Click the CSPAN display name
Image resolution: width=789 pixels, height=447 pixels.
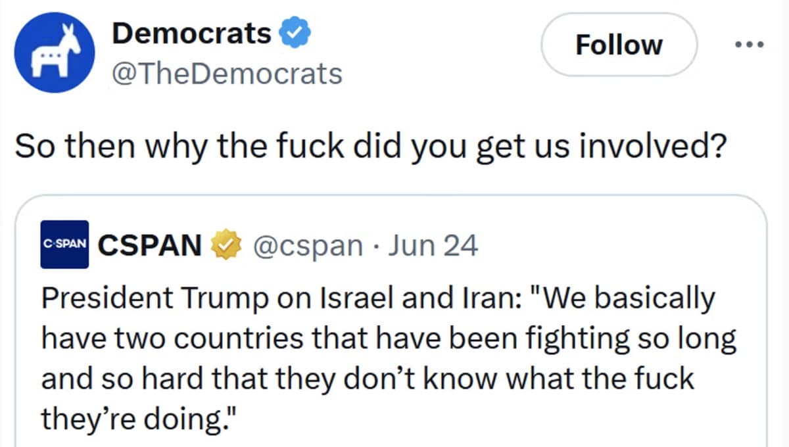coord(150,244)
